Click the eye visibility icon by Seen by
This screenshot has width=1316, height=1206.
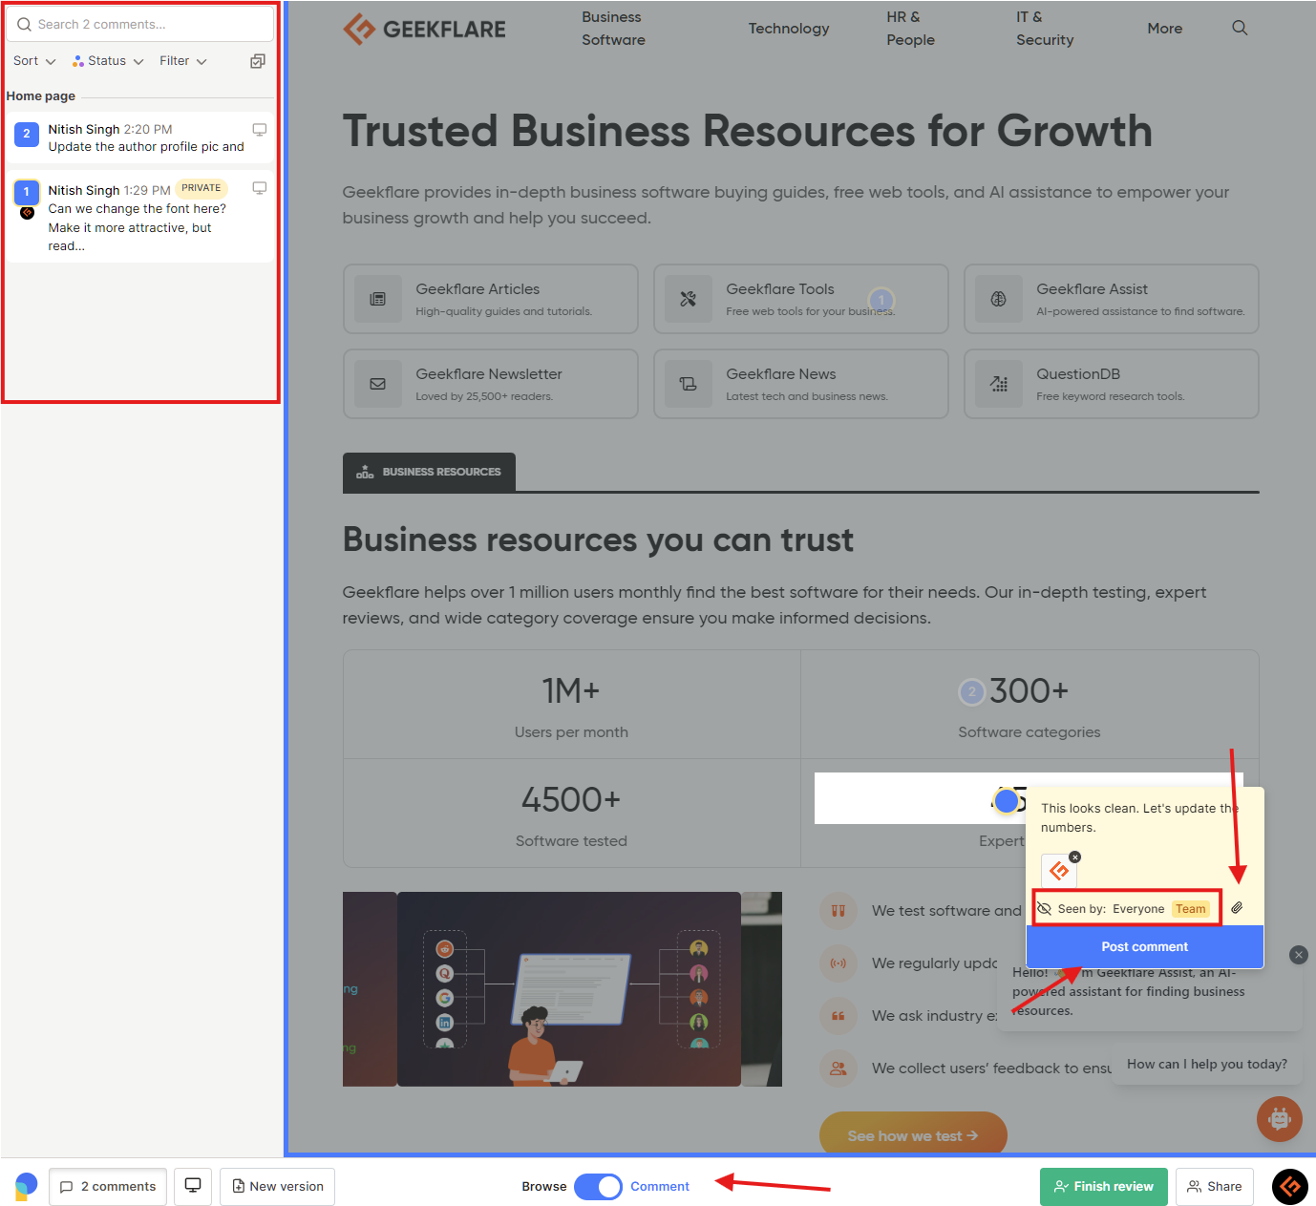coord(1045,909)
